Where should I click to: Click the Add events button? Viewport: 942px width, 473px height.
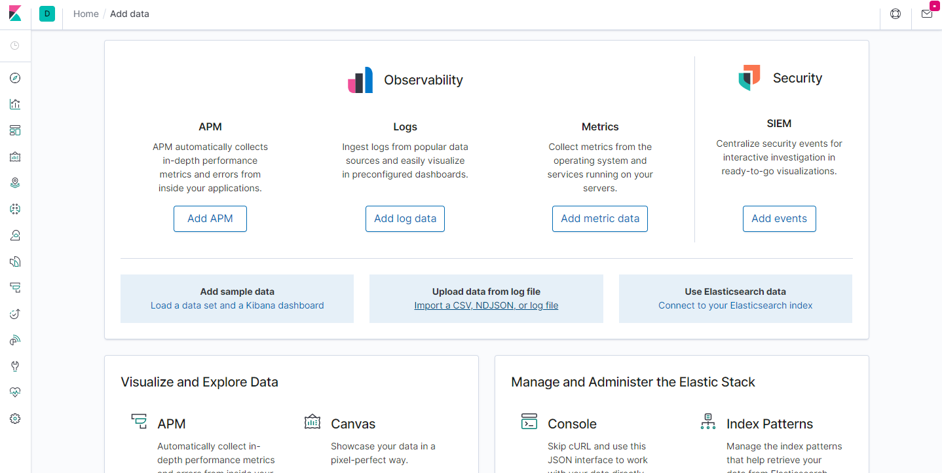[780, 219]
